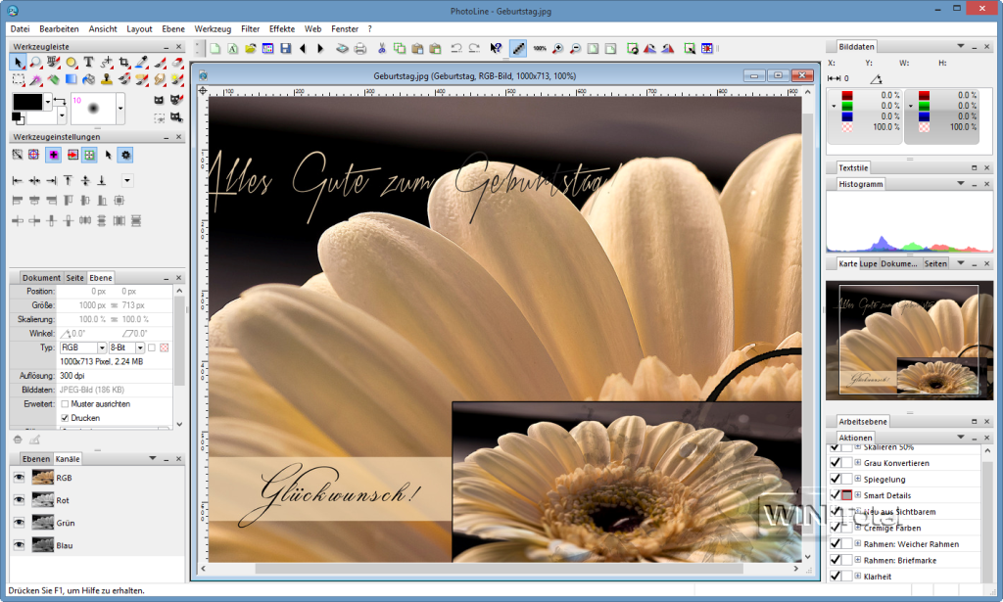Open the Filter menu
The width and height of the screenshot is (1003, 602).
(x=250, y=28)
